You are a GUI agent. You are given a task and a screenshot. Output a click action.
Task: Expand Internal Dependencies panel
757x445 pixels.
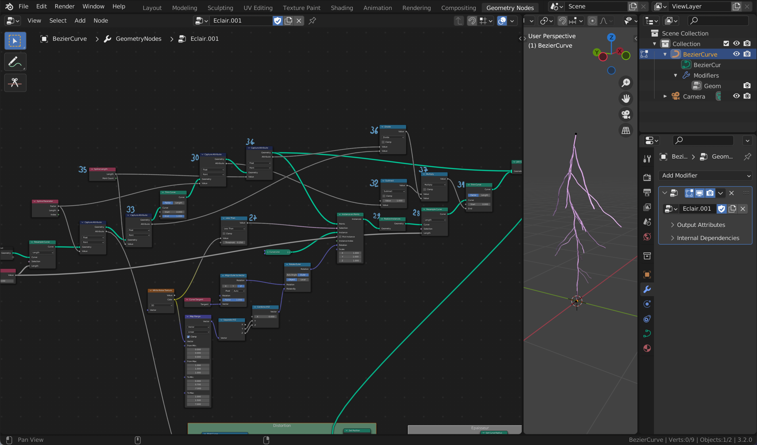[x=708, y=238]
